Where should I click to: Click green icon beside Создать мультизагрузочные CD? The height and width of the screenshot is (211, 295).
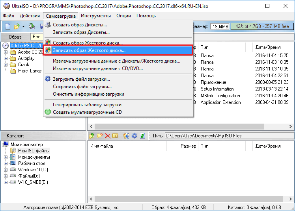pos(48,112)
